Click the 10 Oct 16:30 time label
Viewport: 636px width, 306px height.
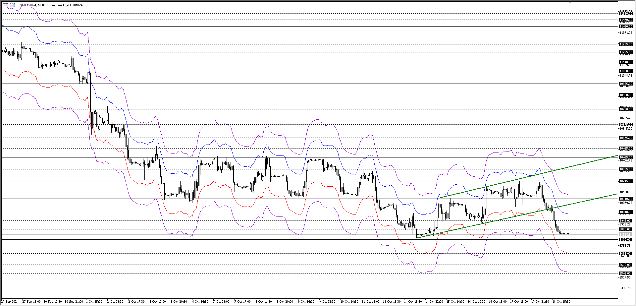click(349, 302)
